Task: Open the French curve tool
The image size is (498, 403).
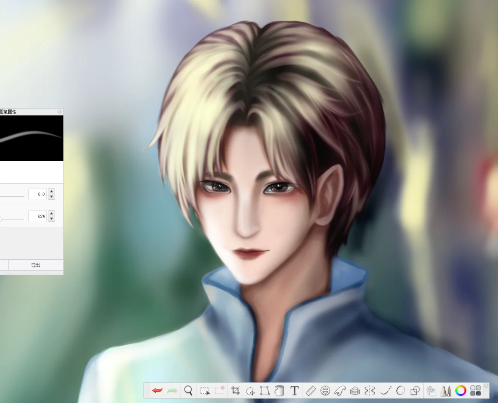Action: tap(340, 391)
